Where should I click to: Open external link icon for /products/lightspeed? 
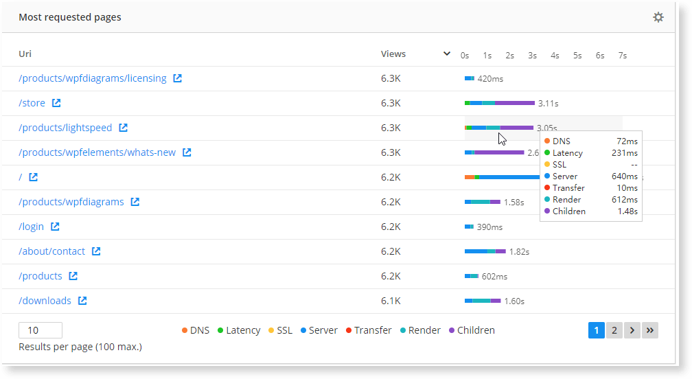tap(123, 128)
